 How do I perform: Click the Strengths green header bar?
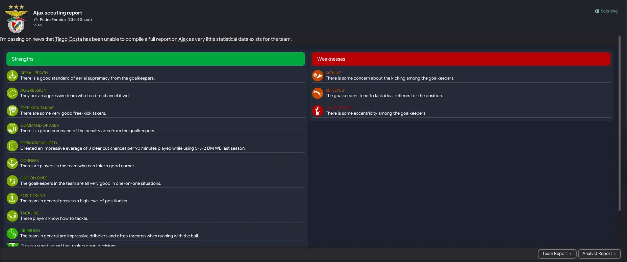(x=155, y=59)
